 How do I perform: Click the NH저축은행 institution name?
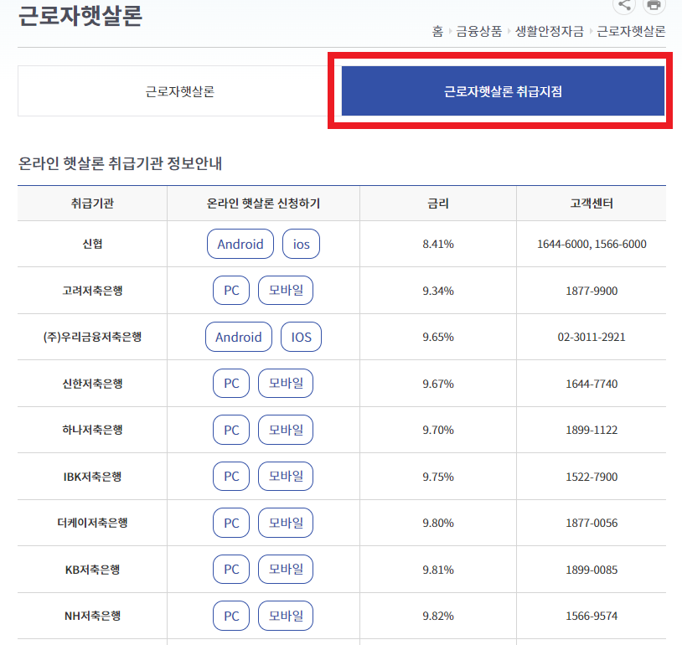pyautogui.click(x=92, y=616)
